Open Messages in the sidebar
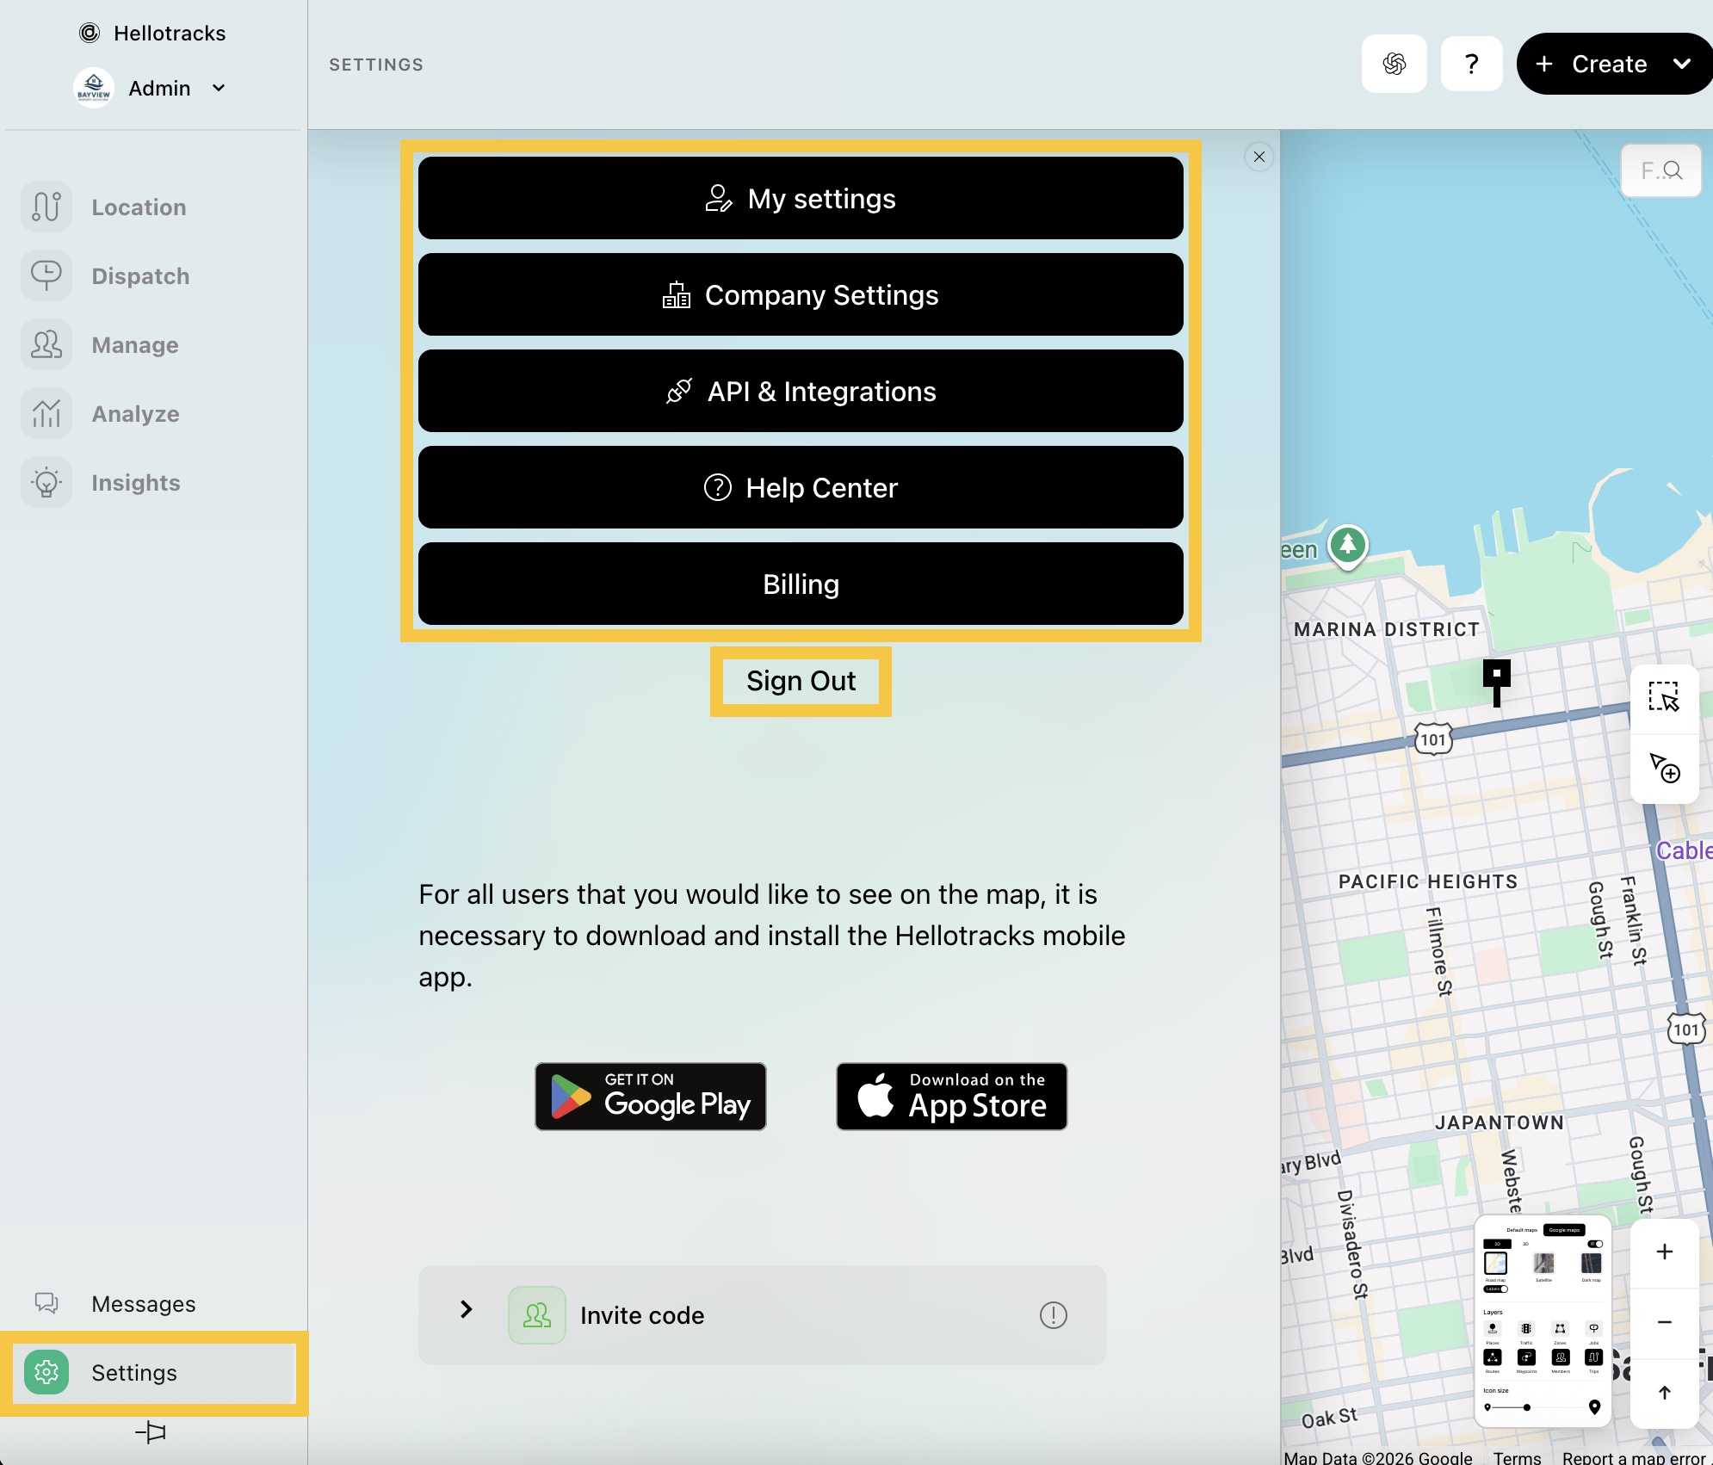The image size is (1713, 1465). tap(143, 1304)
